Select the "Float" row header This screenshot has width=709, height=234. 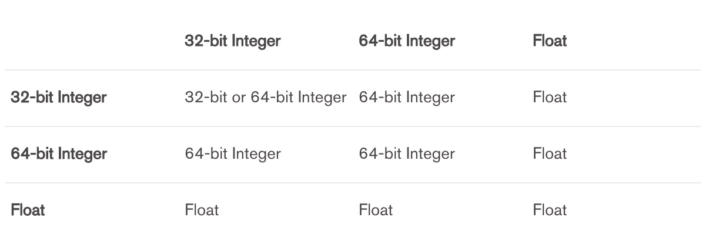[28, 210]
